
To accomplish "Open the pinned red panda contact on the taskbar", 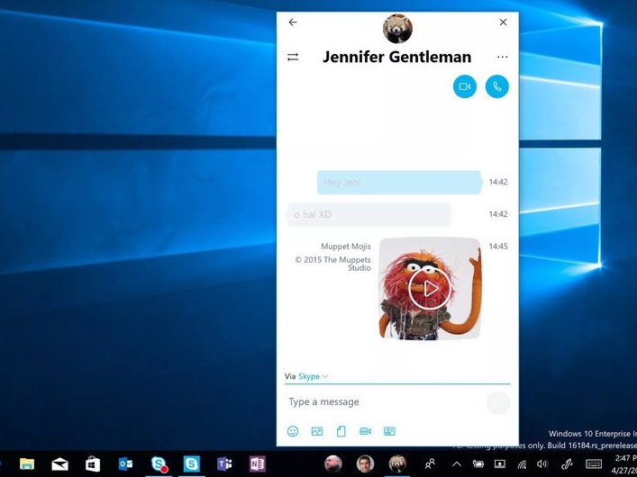I will pos(397,463).
